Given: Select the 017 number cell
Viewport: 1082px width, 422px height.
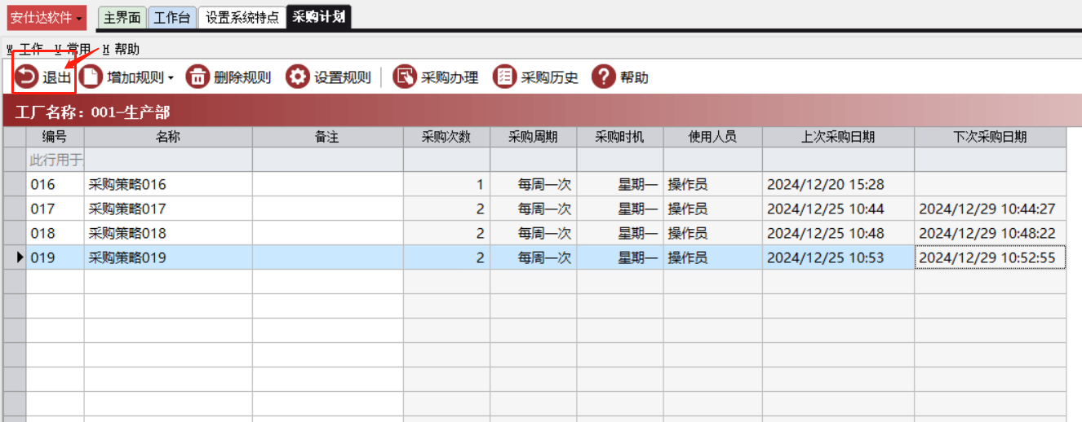Looking at the screenshot, I should pyautogui.click(x=55, y=209).
